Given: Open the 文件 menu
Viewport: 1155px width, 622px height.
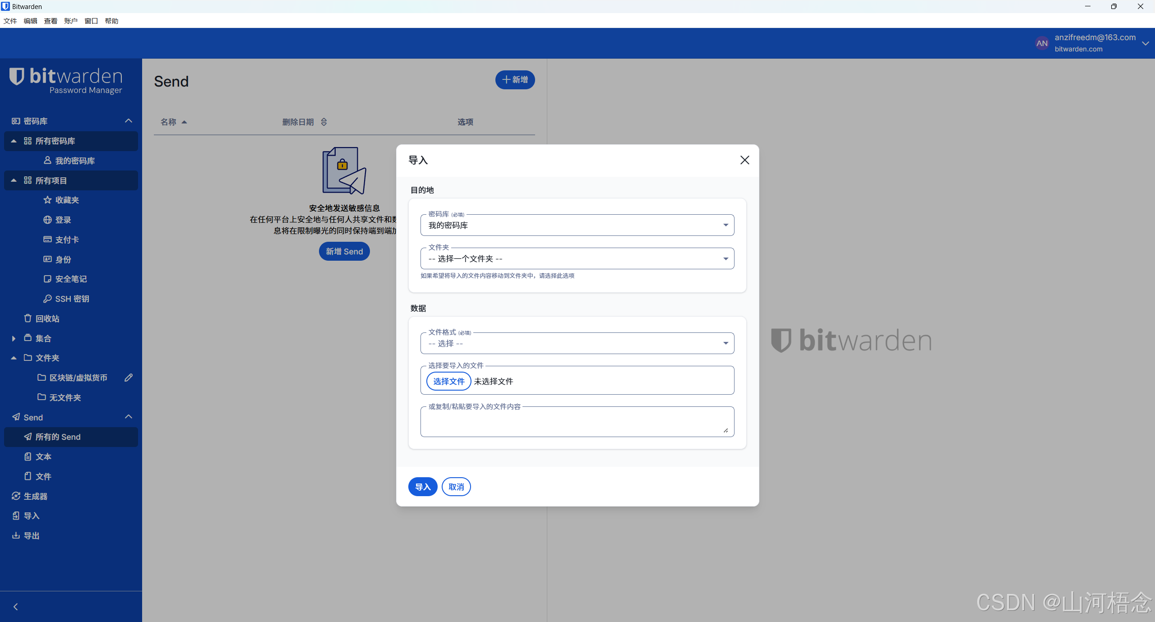Looking at the screenshot, I should (10, 21).
